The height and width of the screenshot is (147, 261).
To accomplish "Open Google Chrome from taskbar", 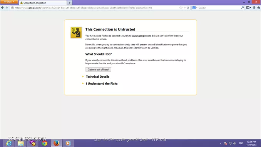I will (44, 143).
